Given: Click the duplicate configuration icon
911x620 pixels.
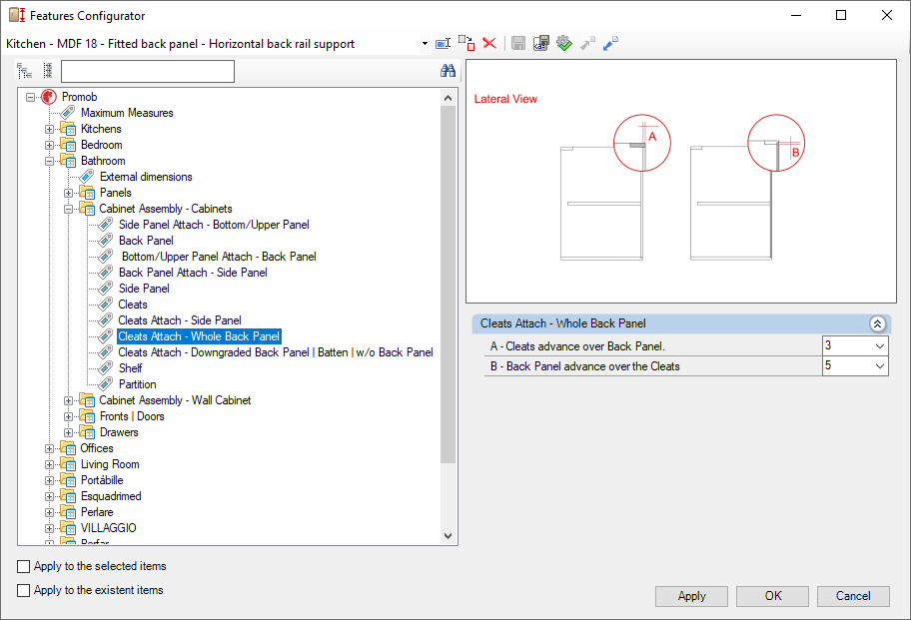Looking at the screenshot, I should tap(466, 43).
